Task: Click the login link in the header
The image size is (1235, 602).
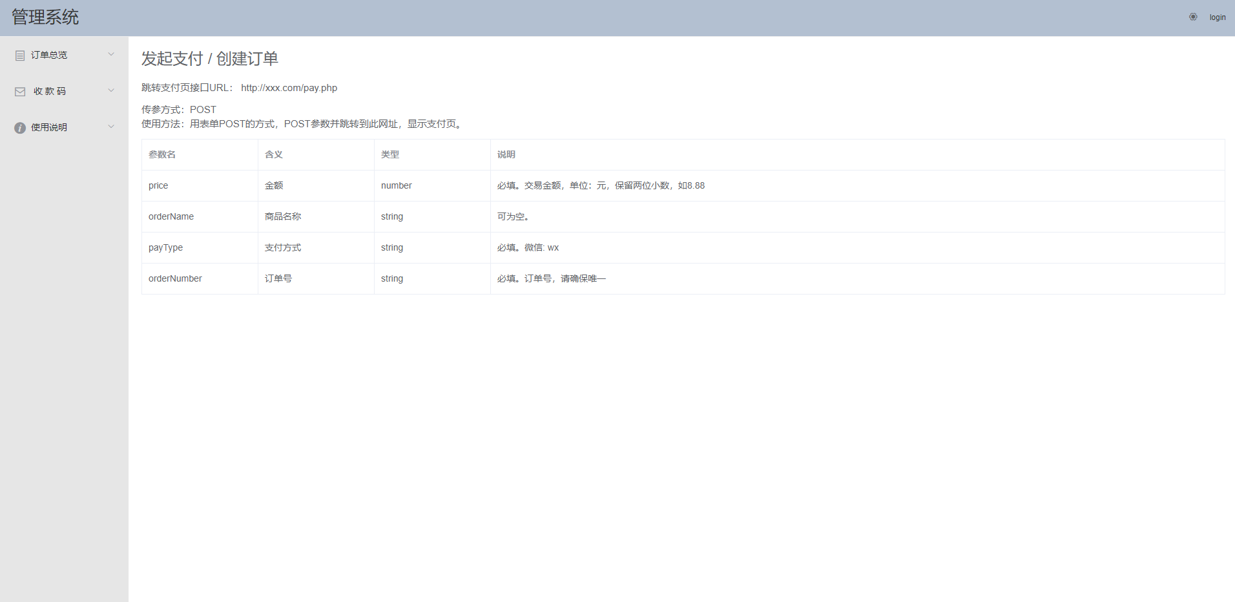Action: pos(1218,17)
